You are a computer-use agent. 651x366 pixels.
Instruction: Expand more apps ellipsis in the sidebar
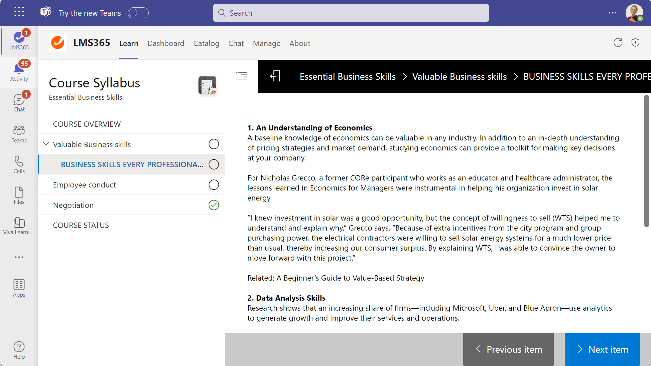(x=19, y=257)
